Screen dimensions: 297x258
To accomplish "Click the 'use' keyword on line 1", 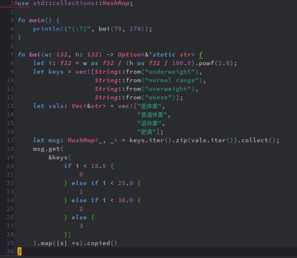I will click(x=23, y=3).
